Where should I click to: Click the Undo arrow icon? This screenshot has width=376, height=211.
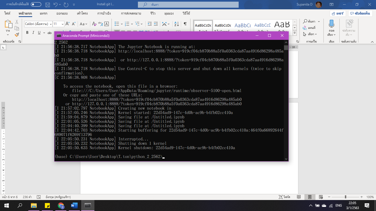(x=55, y=5)
